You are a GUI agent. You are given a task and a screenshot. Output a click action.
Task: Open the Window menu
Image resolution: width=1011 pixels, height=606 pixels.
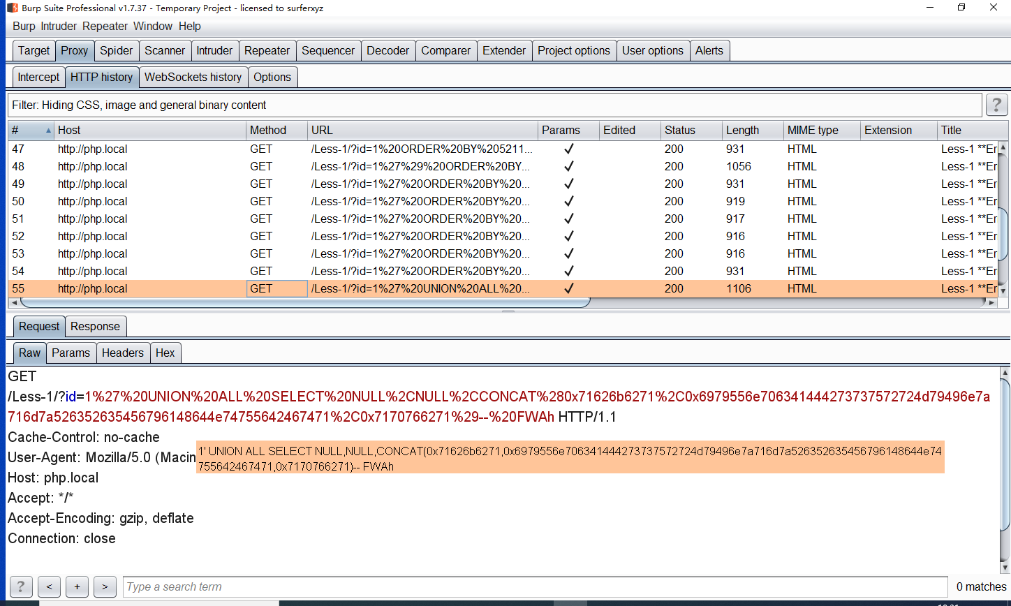pyautogui.click(x=153, y=26)
